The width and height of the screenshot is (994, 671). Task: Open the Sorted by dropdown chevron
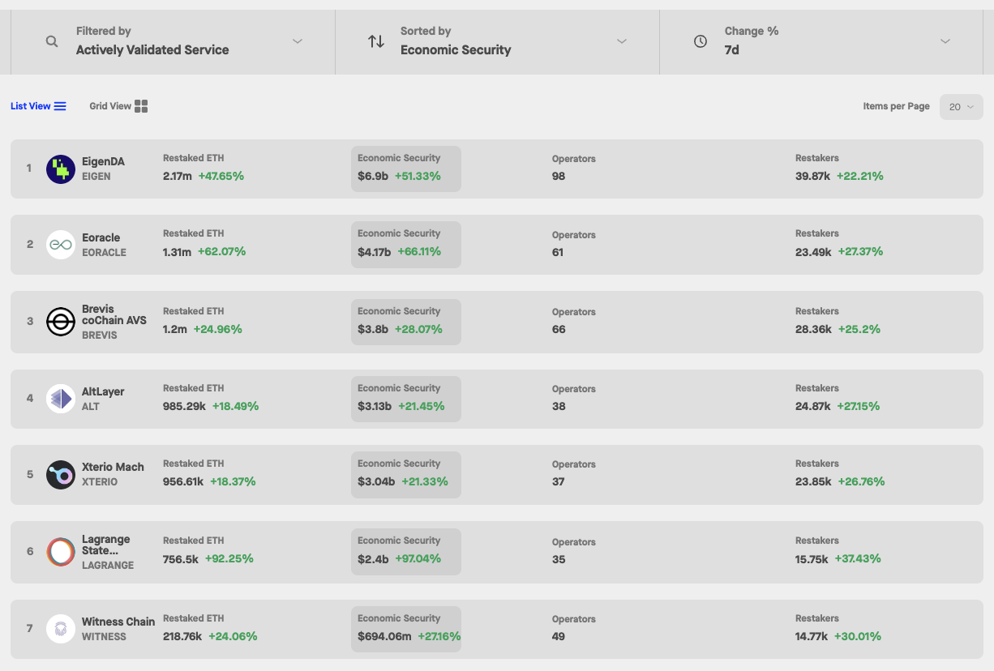pyautogui.click(x=622, y=41)
